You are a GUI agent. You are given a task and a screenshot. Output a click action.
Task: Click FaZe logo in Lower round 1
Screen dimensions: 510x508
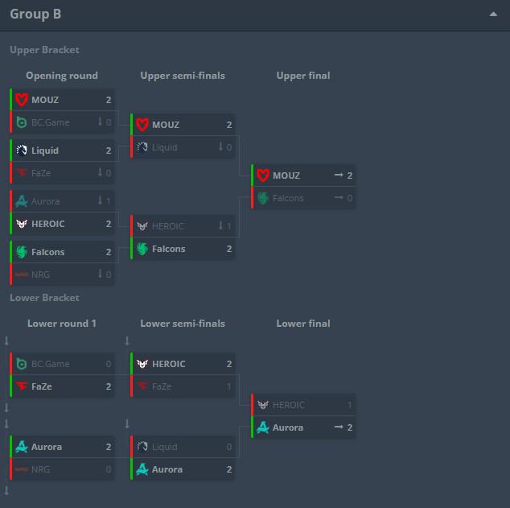22,386
